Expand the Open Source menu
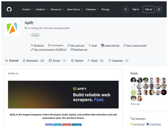This screenshot has height=126, width=168. coord(75,10)
